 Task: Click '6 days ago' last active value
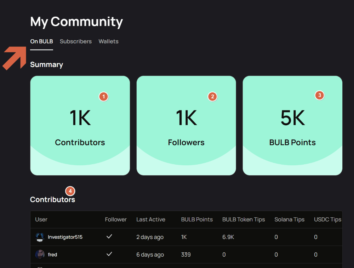[x=150, y=255]
